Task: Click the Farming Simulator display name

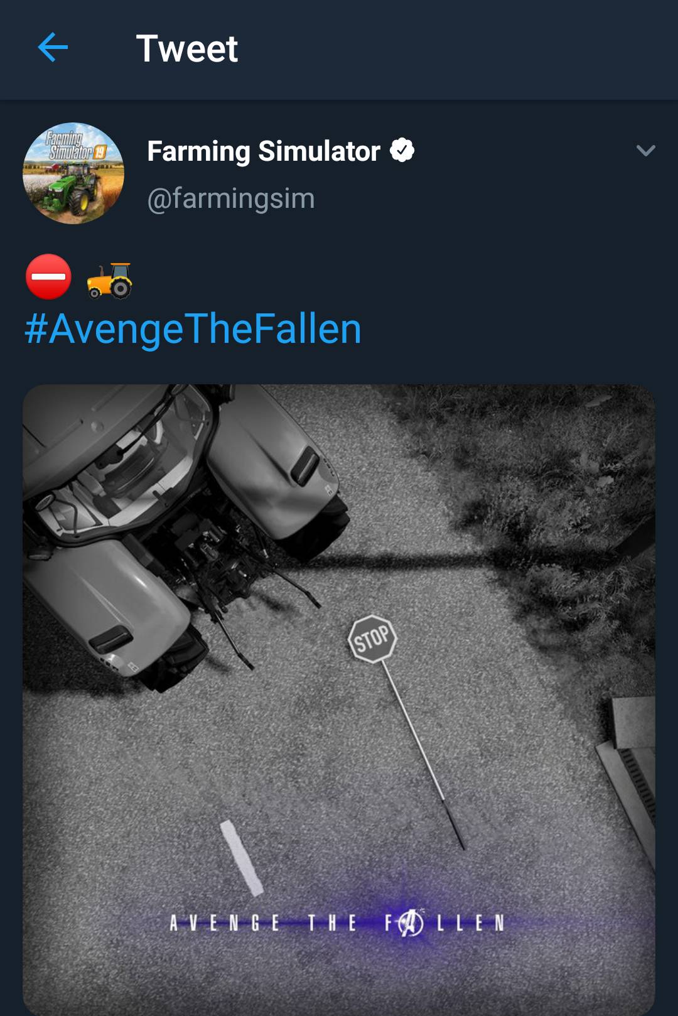Action: (264, 150)
